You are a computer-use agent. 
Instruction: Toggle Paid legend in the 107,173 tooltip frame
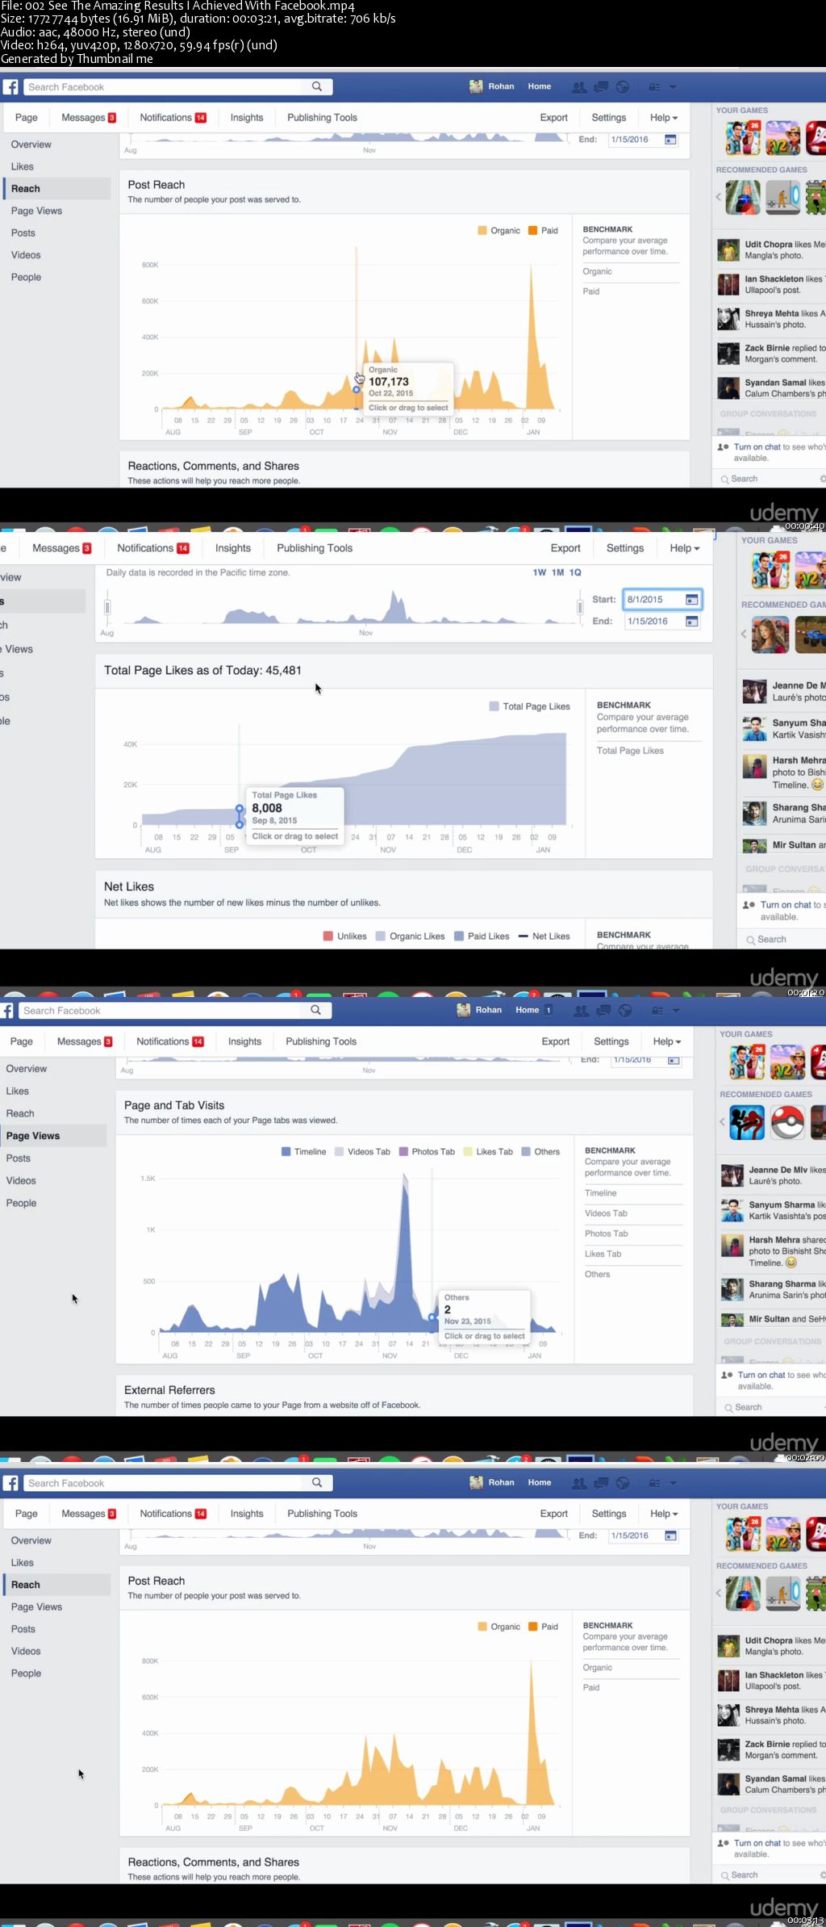[543, 230]
